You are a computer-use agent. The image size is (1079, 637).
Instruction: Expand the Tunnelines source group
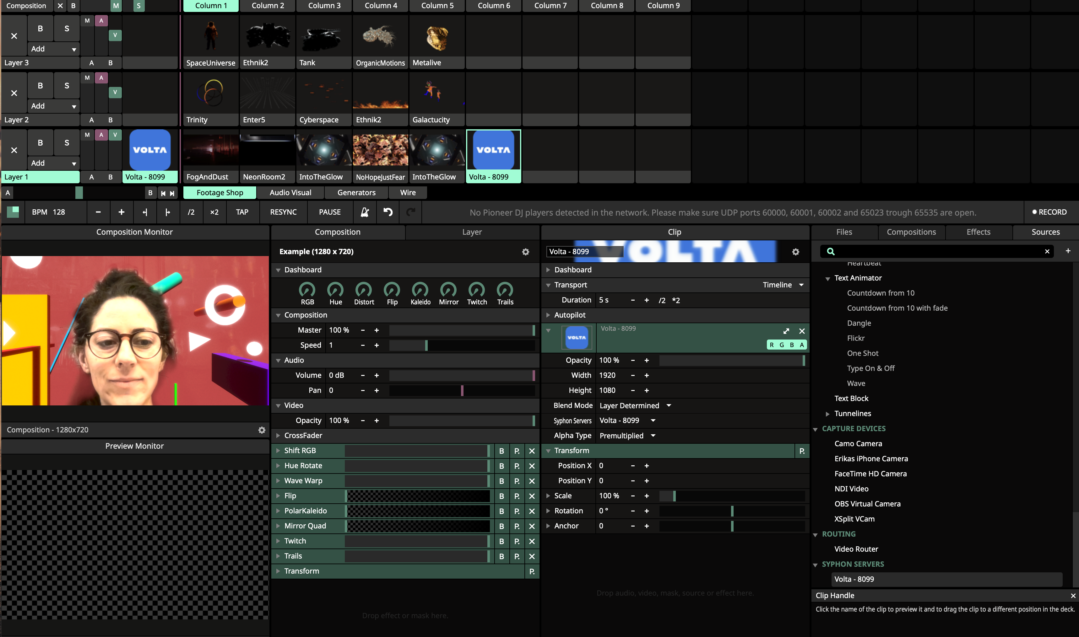(827, 414)
